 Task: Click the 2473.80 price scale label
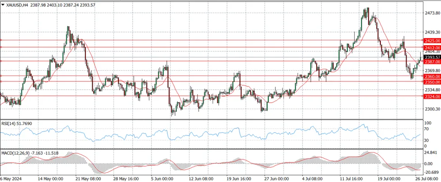(x=432, y=13)
